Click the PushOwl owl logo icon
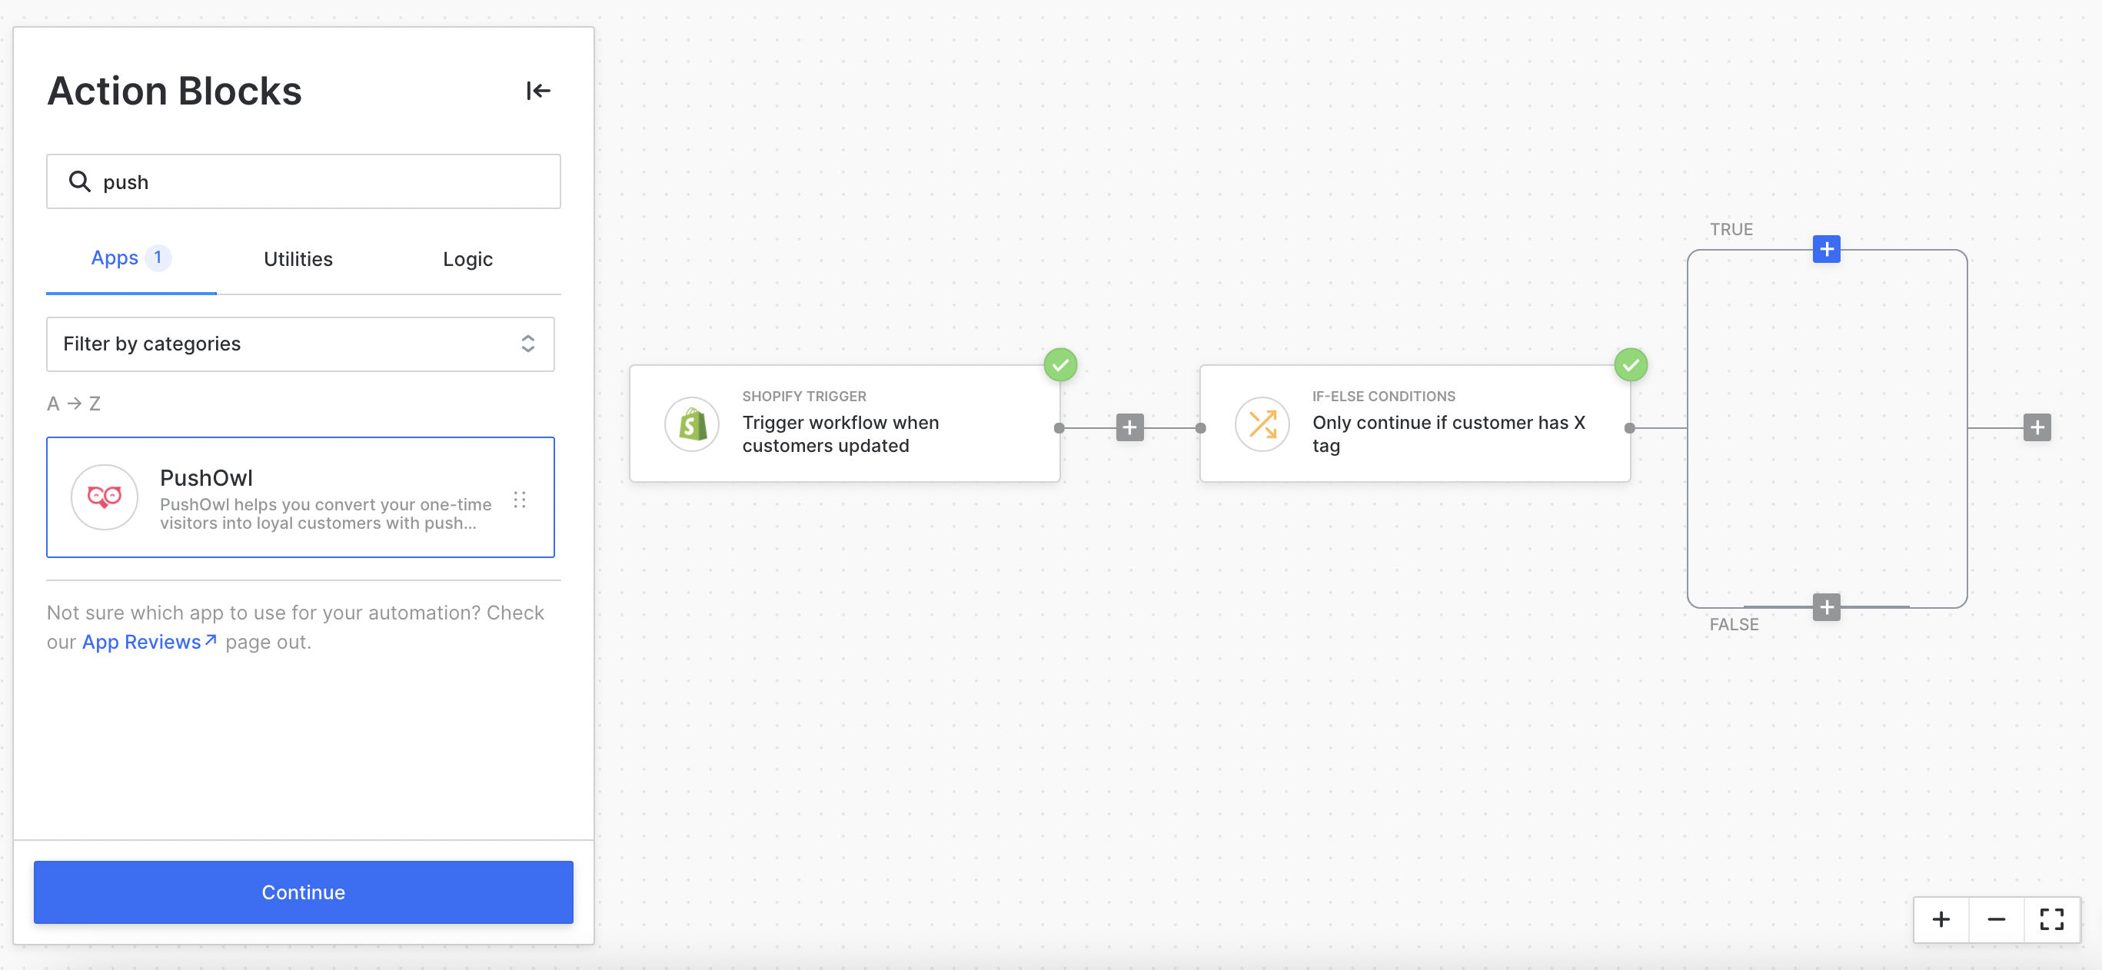 (x=105, y=497)
